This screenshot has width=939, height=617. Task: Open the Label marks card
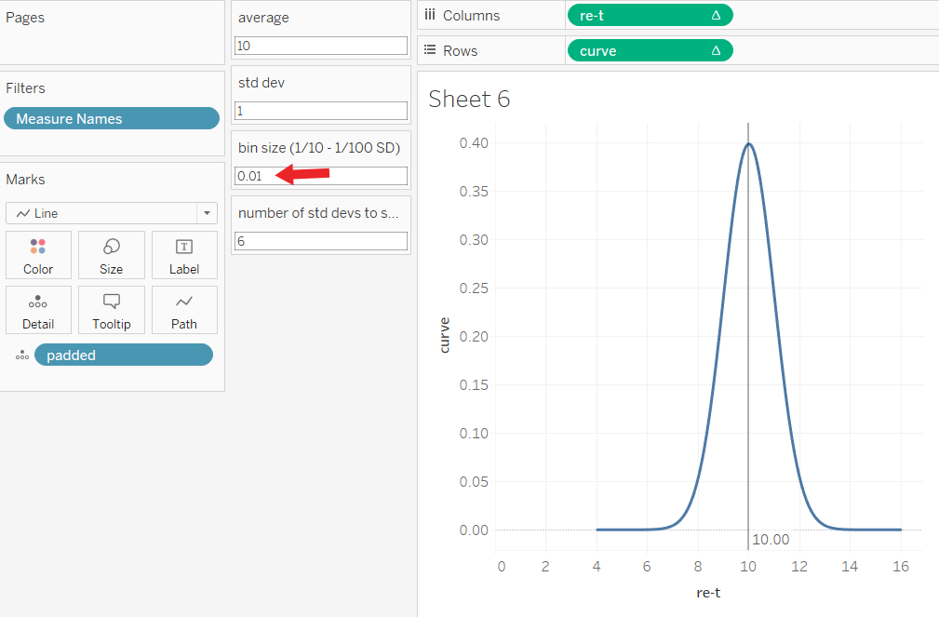click(x=184, y=255)
